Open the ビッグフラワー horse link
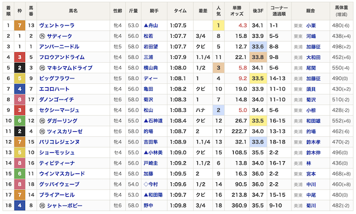 click(x=57, y=78)
